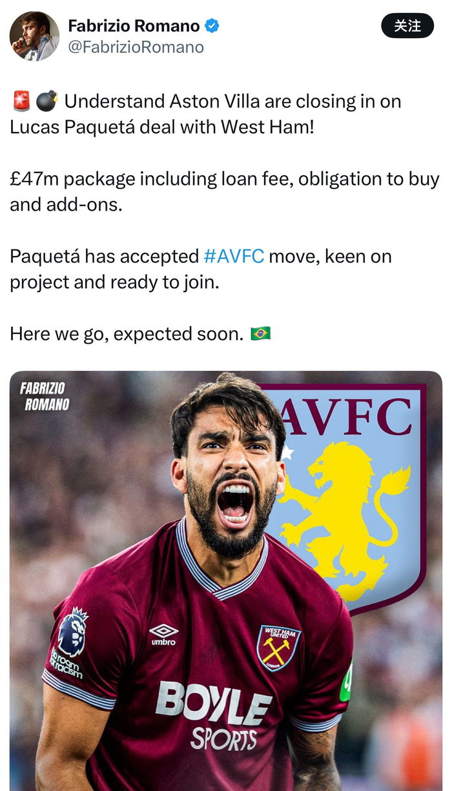Viewport: 452px width, 791px height.
Task: Click the No Room for Racism sleeve patch
Action: pos(66,663)
